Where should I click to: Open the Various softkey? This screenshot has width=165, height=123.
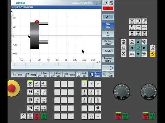tap(82, 74)
